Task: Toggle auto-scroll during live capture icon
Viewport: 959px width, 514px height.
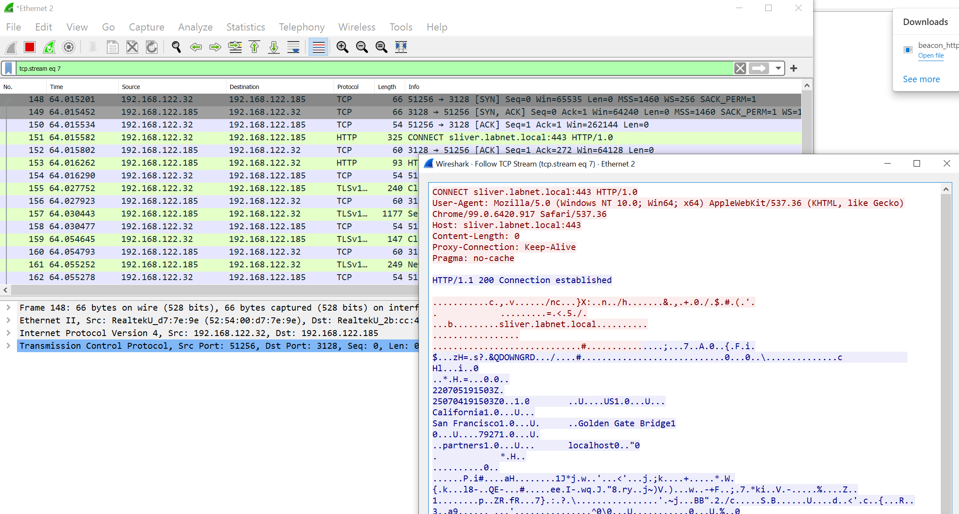Action: 293,47
